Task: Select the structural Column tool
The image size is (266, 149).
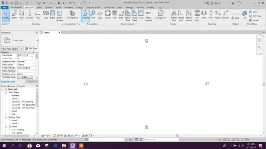Action: click(30, 15)
